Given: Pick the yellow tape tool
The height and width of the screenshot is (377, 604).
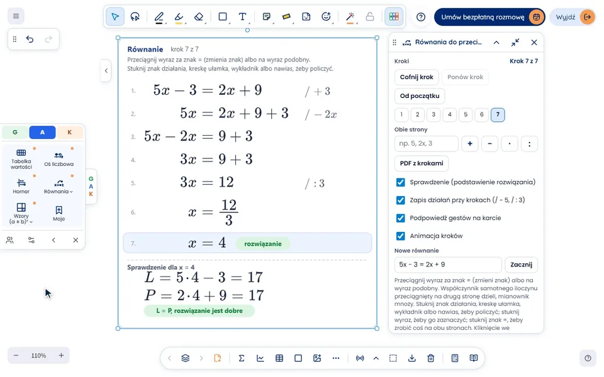Looking at the screenshot, I should pos(286,16).
